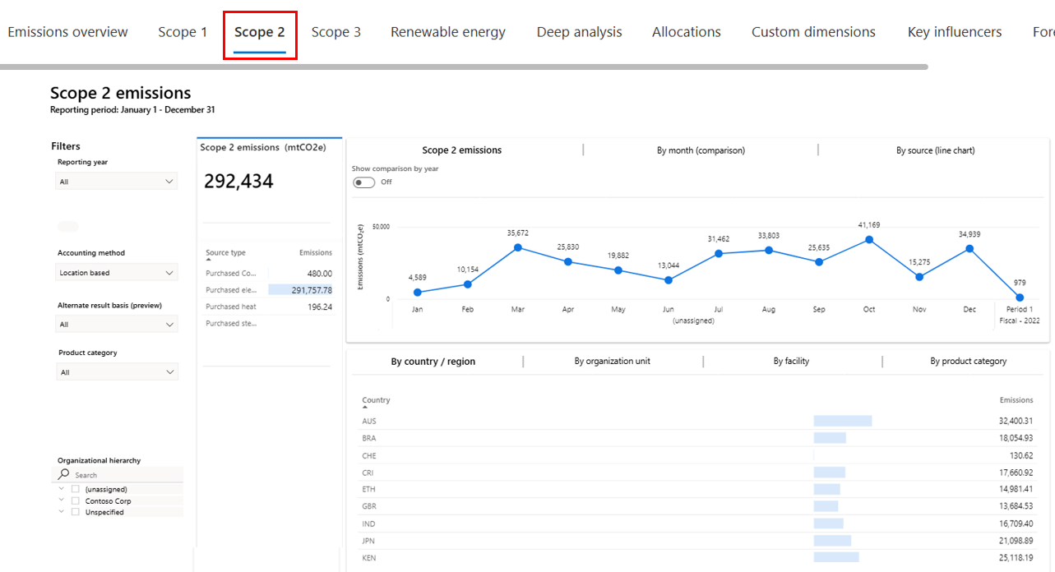The height and width of the screenshot is (572, 1055).
Task: Click the Country column header
Action: click(376, 400)
